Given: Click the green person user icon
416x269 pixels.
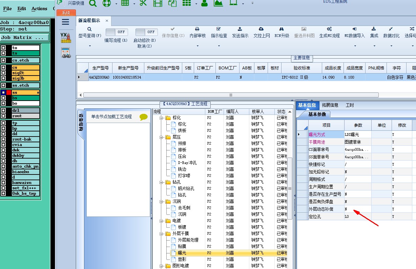Looking at the screenshot, I should [204, 3].
